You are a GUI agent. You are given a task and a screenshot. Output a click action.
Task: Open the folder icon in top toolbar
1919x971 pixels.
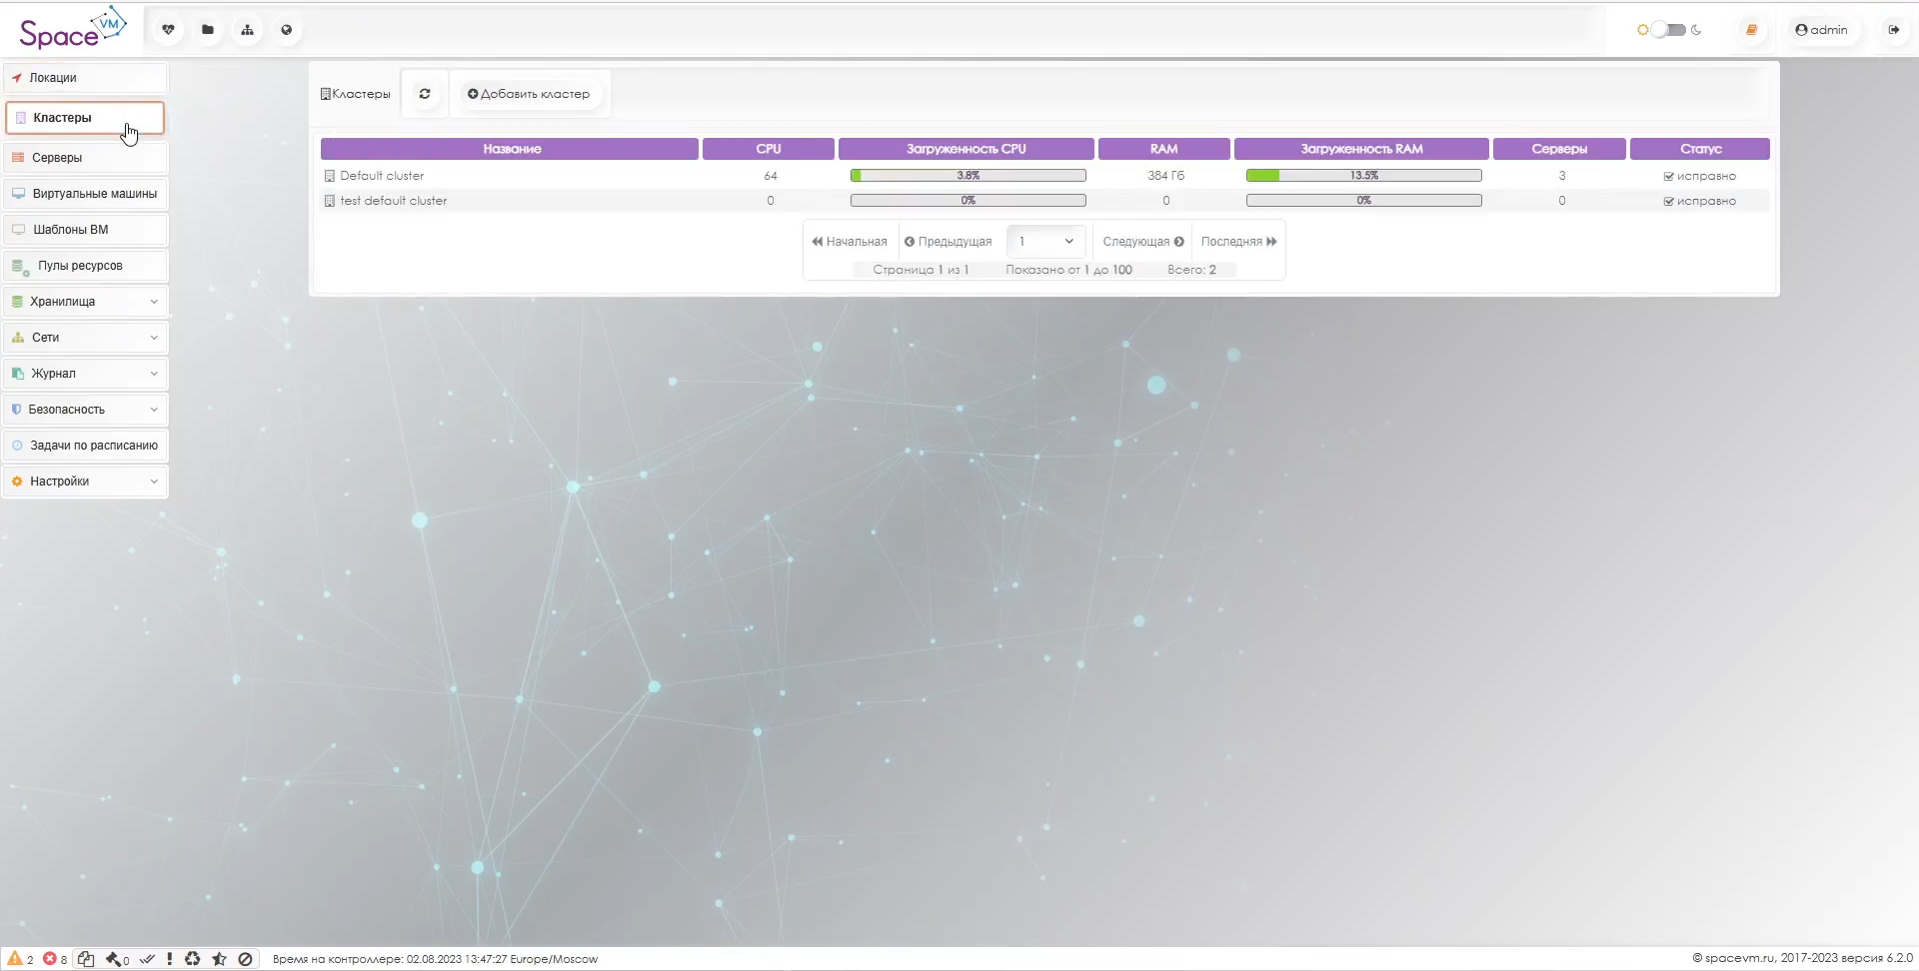(x=208, y=30)
